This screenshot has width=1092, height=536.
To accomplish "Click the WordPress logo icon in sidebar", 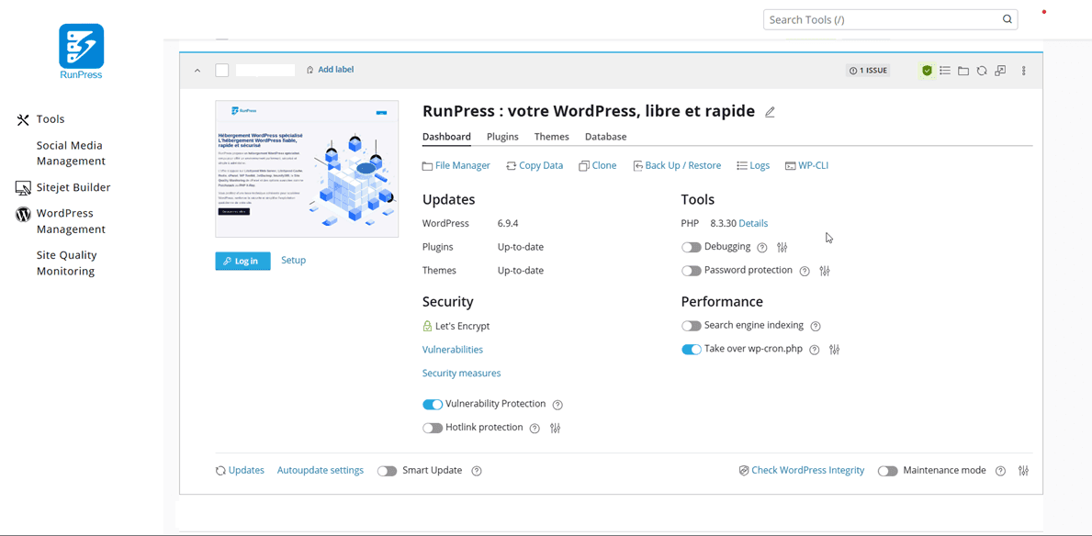I will 23,214.
